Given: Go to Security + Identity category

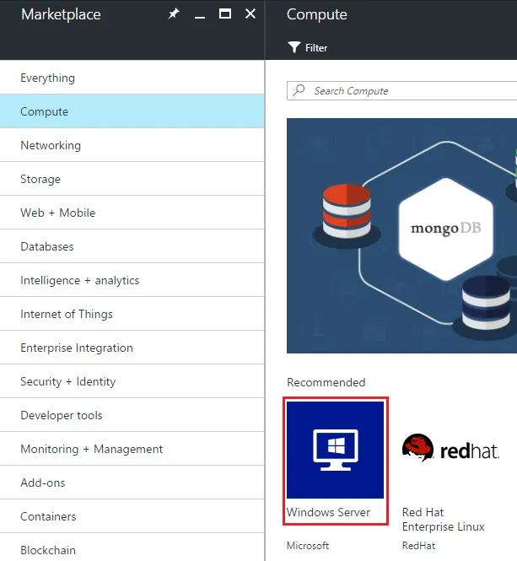Looking at the screenshot, I should coord(132,381).
